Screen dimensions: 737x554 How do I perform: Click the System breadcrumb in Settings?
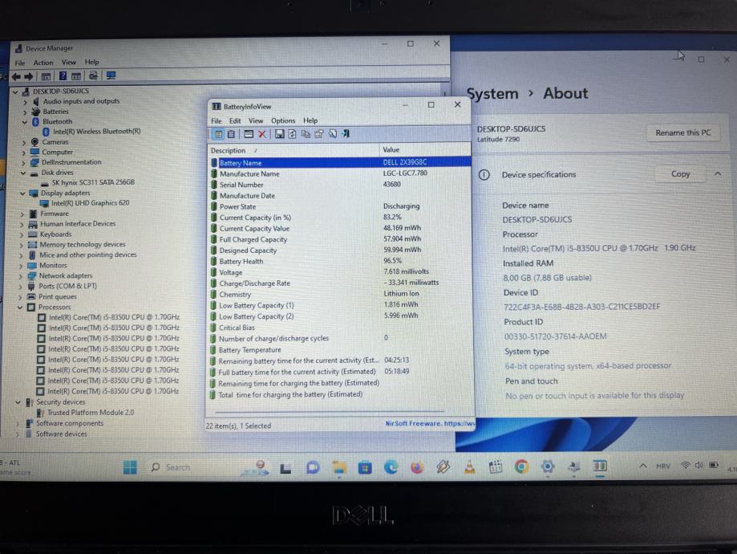click(x=492, y=94)
